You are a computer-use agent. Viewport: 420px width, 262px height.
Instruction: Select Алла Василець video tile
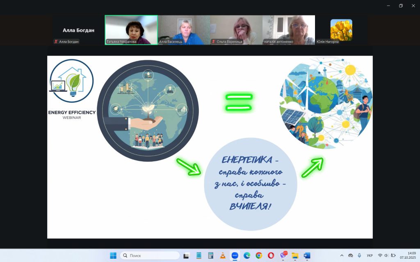(184, 30)
